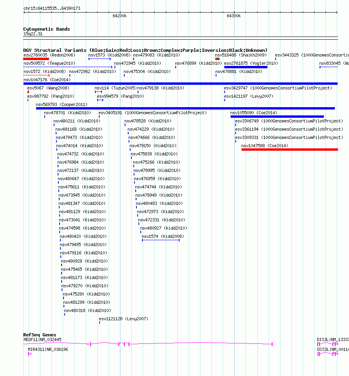Select nsv472962 (Kidd2010) variant
The height and width of the screenshot is (376, 349).
(93, 71)
